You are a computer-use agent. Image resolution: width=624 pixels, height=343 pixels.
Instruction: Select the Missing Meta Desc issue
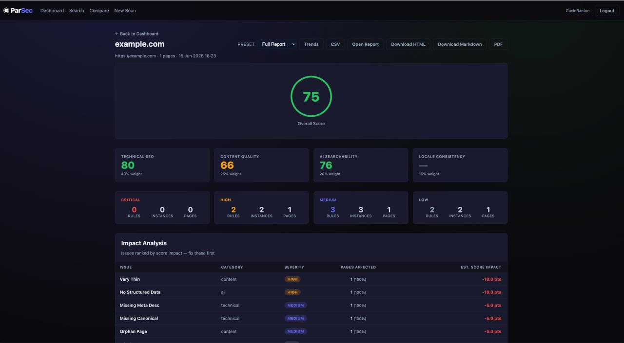tap(311, 306)
